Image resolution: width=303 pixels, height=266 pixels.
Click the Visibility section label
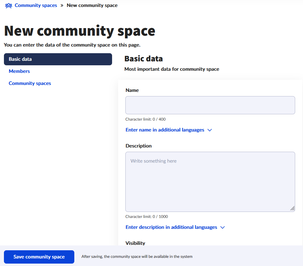pos(135,243)
